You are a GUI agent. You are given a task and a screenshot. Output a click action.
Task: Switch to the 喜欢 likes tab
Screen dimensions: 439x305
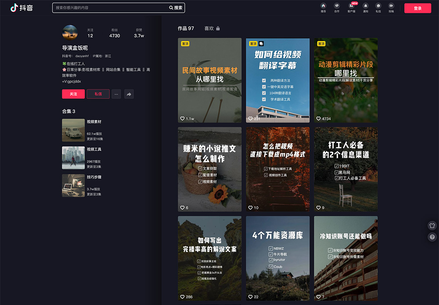209,29
